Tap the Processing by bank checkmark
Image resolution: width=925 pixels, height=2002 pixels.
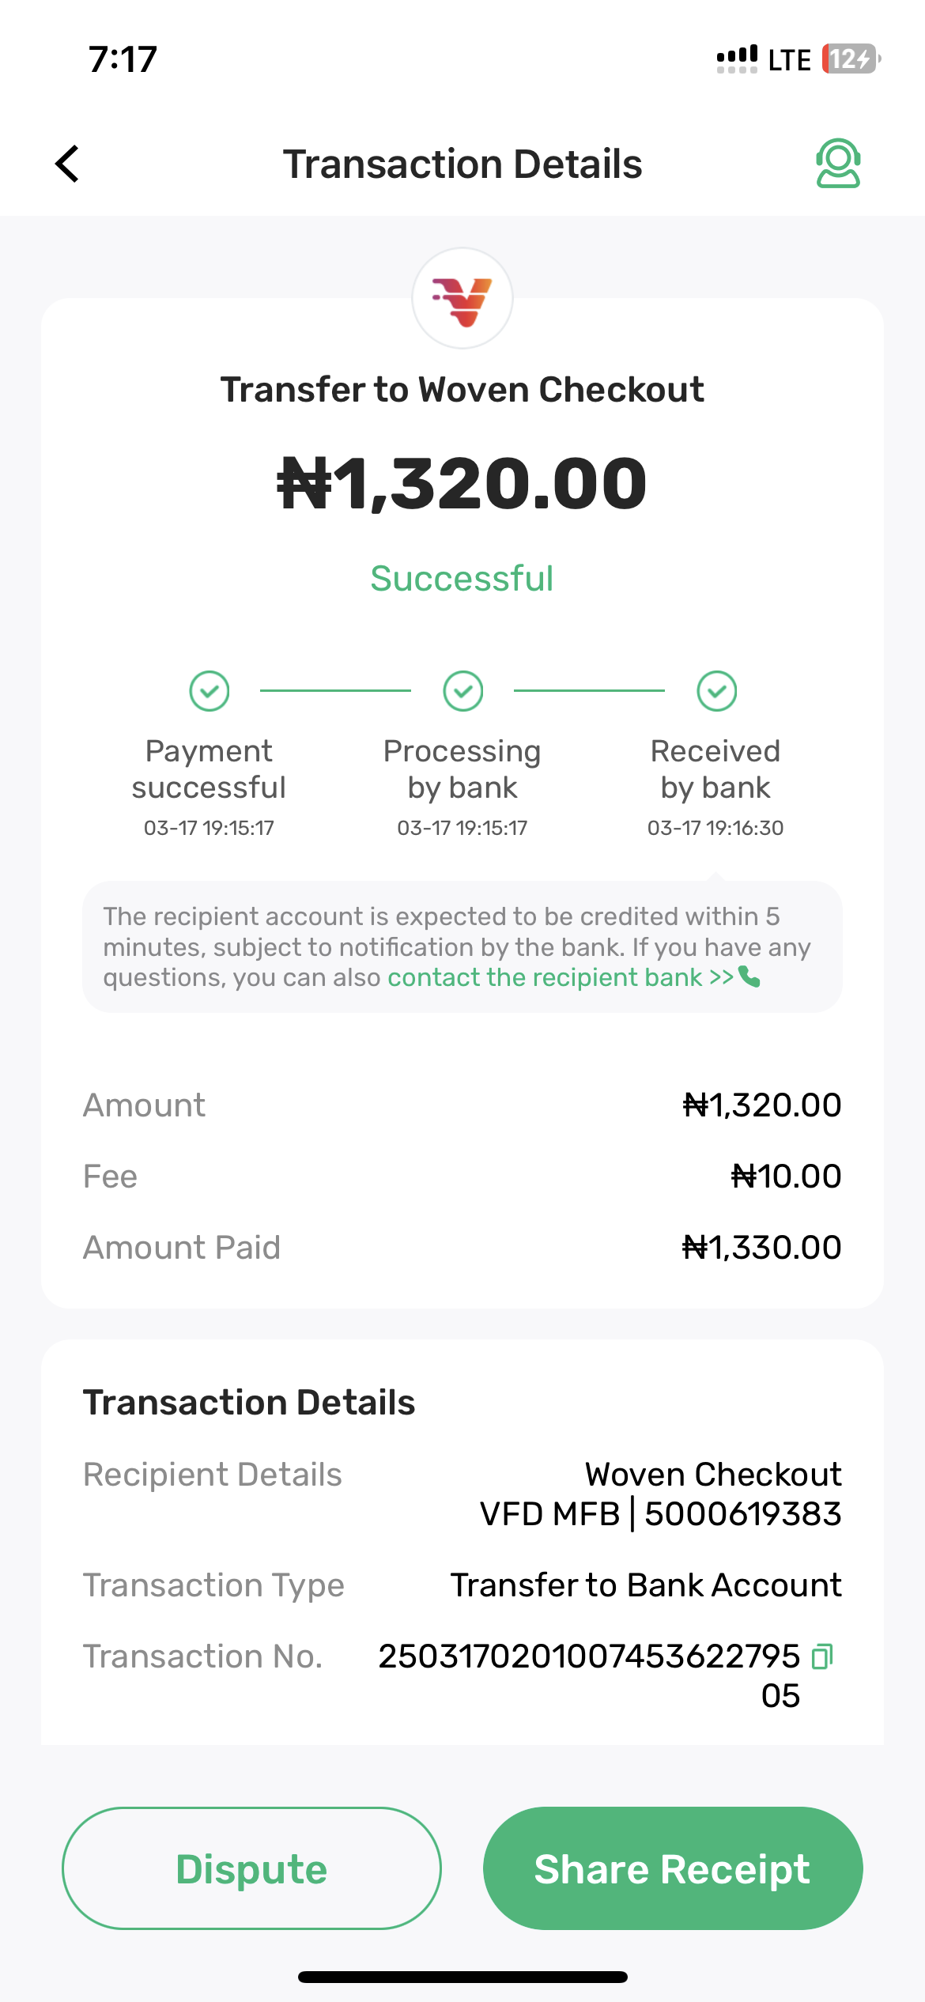(x=463, y=691)
